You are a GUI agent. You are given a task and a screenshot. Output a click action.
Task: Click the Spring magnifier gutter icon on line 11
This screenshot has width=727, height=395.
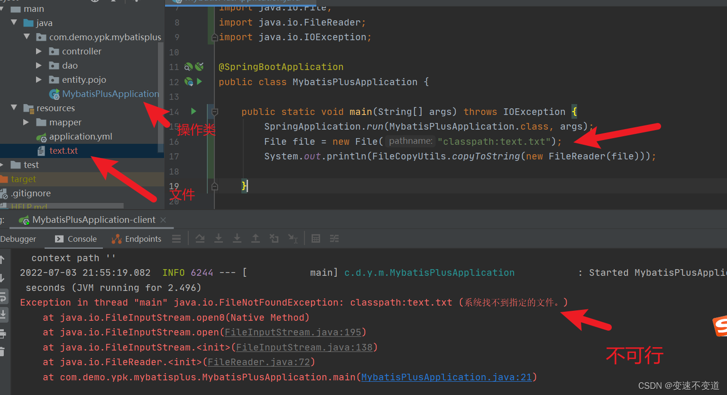(188, 67)
